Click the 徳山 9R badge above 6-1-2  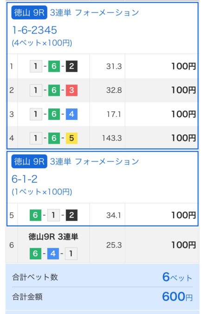click(29, 161)
